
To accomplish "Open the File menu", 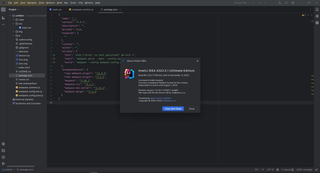I will coord(10,3).
